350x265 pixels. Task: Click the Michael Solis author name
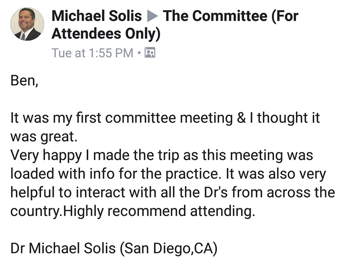tap(97, 16)
